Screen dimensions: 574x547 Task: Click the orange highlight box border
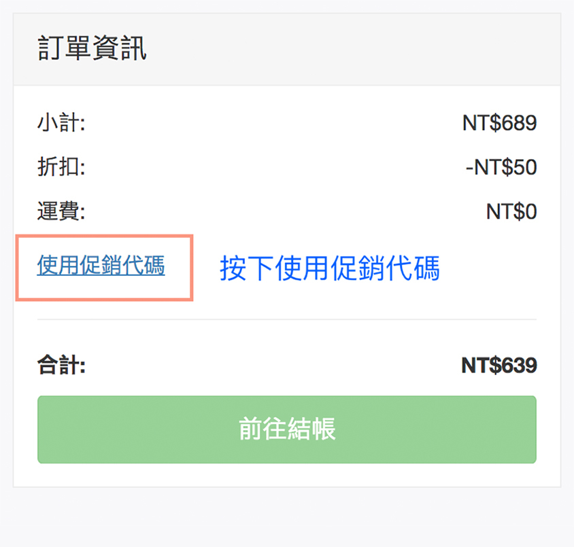pyautogui.click(x=192, y=268)
